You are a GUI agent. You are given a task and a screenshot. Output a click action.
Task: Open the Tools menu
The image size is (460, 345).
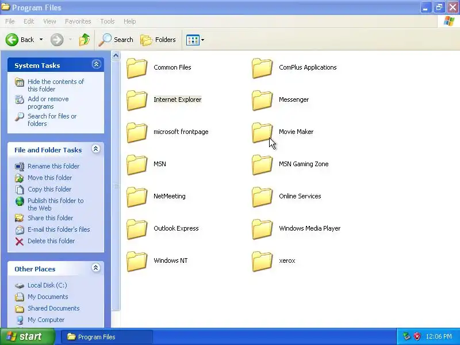(108, 21)
